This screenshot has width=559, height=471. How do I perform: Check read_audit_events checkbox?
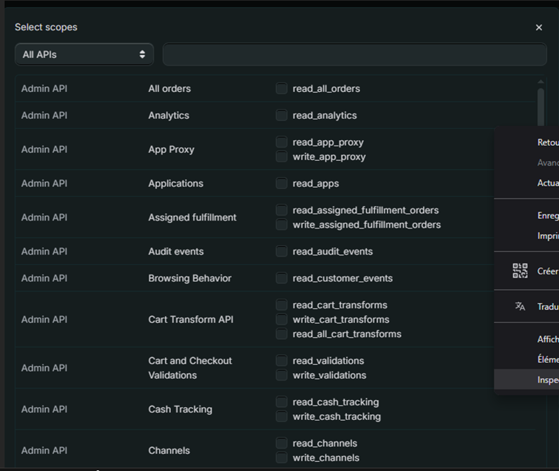pos(282,251)
